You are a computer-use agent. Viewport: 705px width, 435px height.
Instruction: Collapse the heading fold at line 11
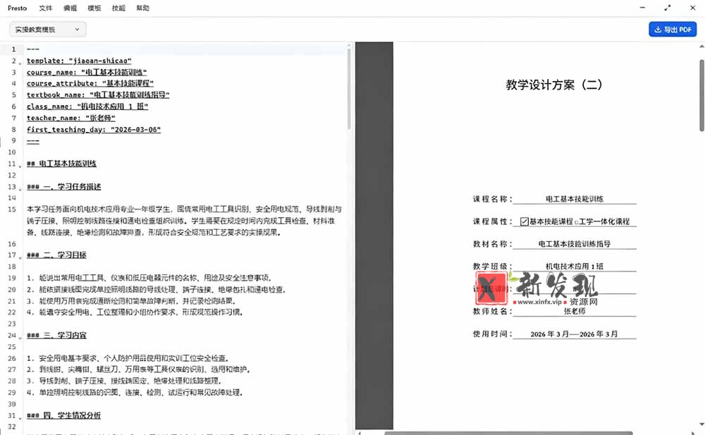click(20, 166)
